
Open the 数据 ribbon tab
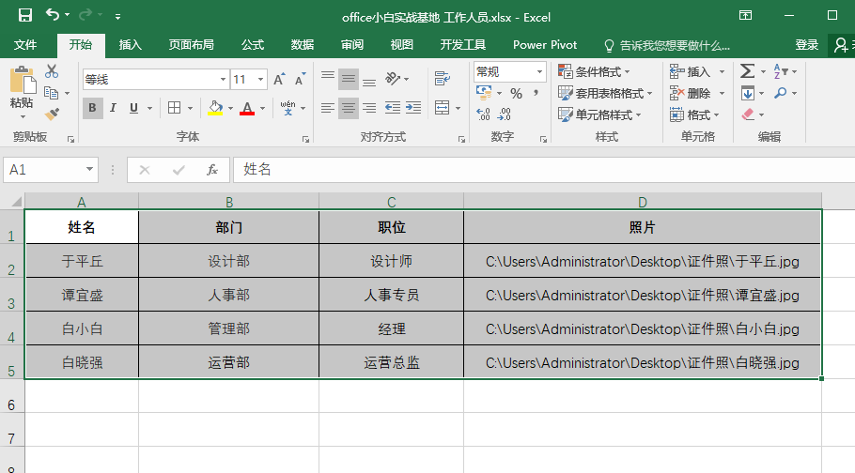point(302,45)
